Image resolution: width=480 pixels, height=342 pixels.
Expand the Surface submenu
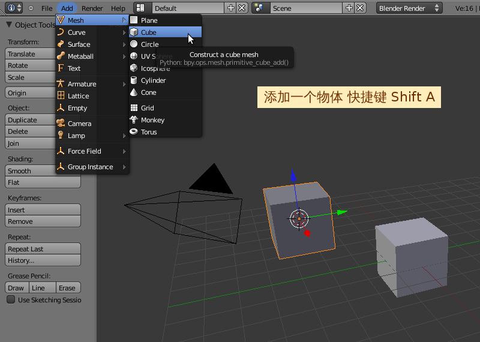click(x=92, y=44)
